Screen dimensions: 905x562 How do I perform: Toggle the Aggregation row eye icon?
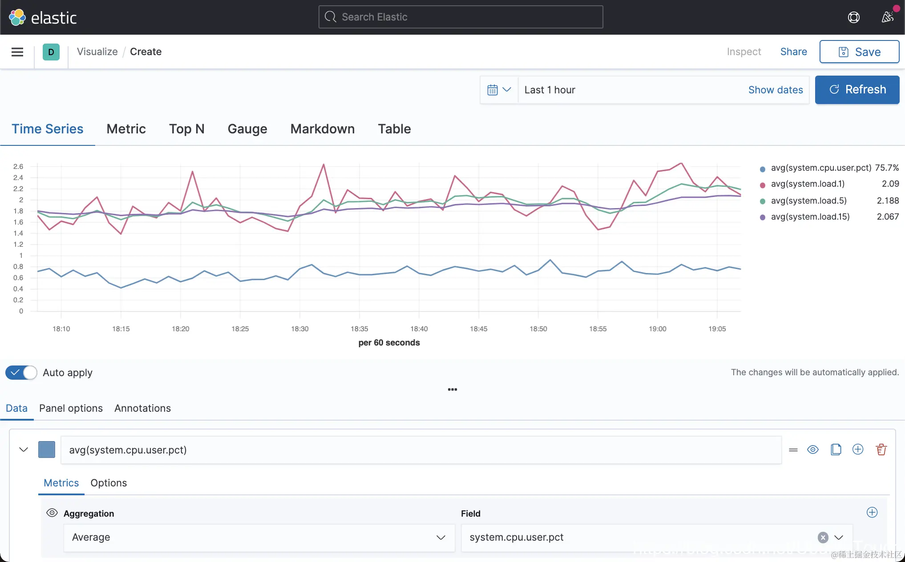click(52, 513)
